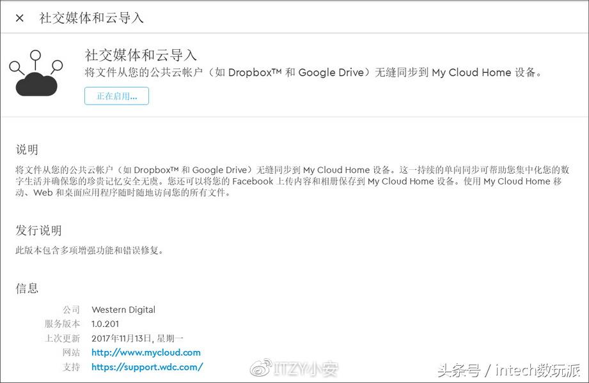Click the 社交媒体和云导入 heading in the title bar
Screen dimensions: 589x383
click(x=92, y=18)
